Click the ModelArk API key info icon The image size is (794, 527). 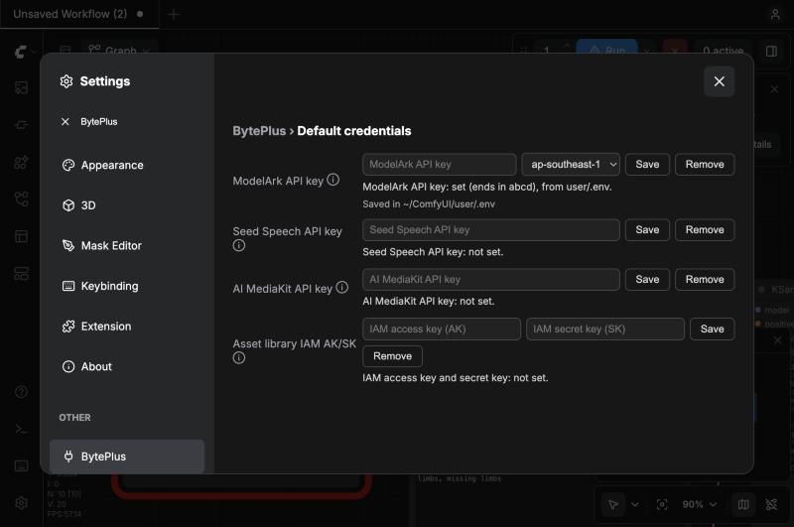point(333,180)
